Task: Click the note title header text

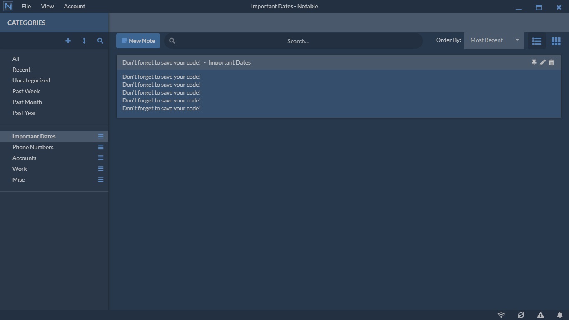Action: pos(187,62)
